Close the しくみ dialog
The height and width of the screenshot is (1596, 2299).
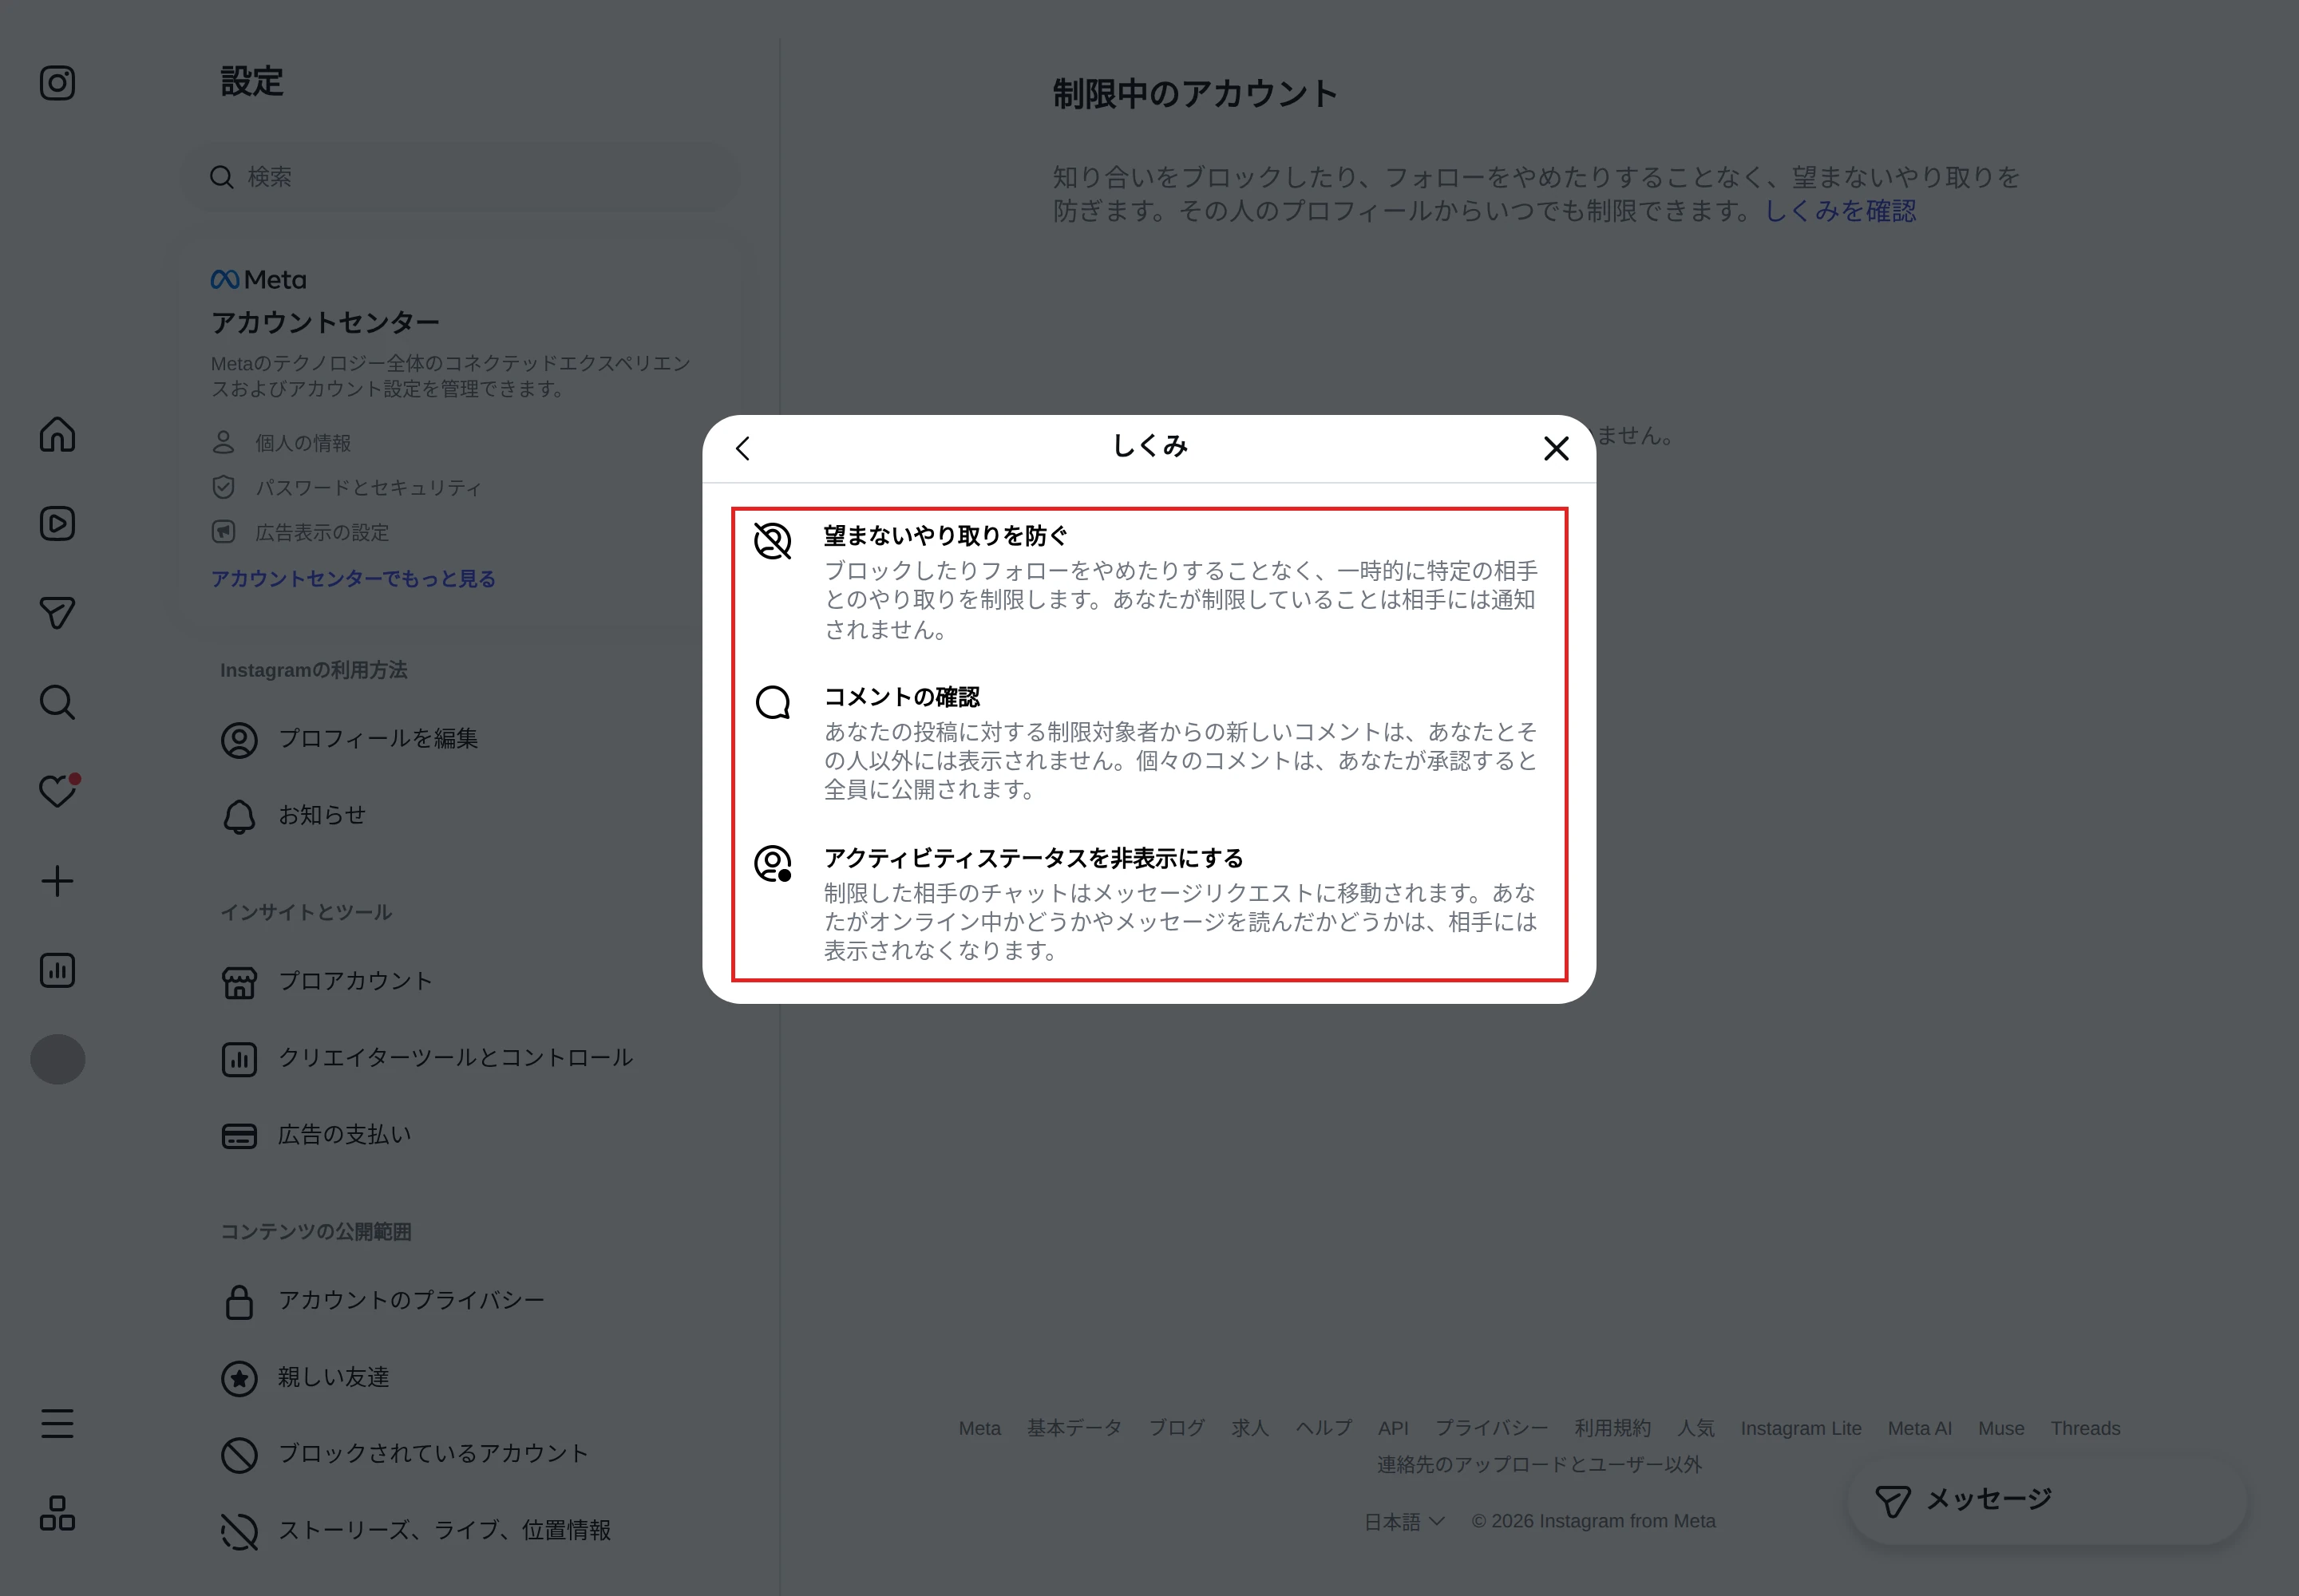(x=1556, y=448)
